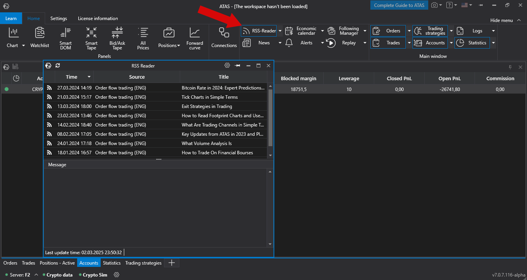Click the save icon in main window header
This screenshot has height=280, width=527.
coord(15,67)
